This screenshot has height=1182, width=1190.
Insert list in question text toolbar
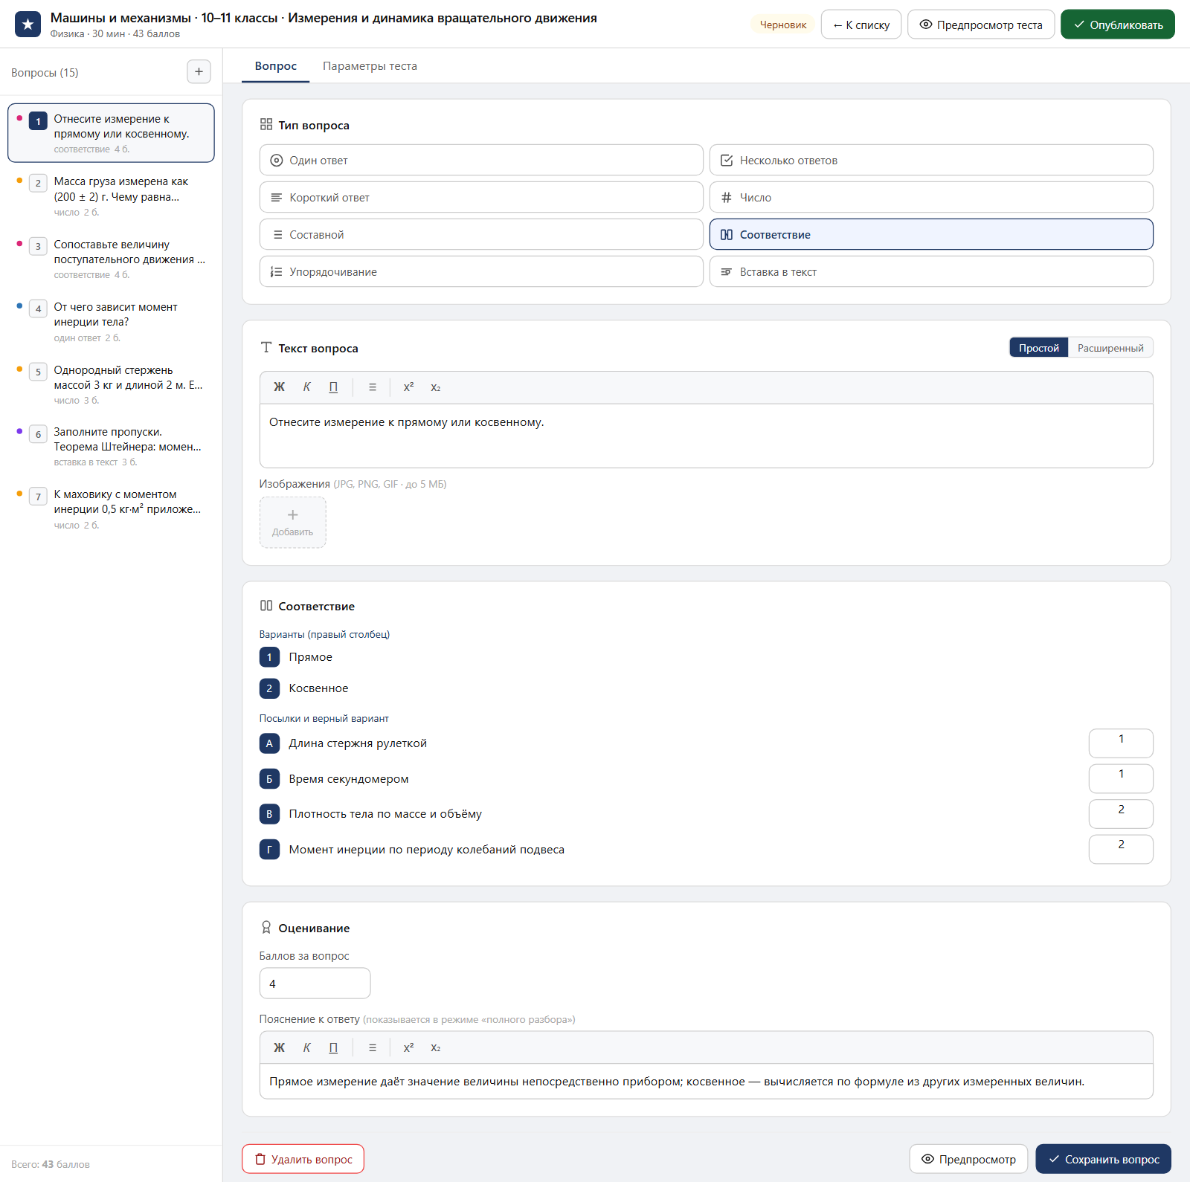point(373,387)
